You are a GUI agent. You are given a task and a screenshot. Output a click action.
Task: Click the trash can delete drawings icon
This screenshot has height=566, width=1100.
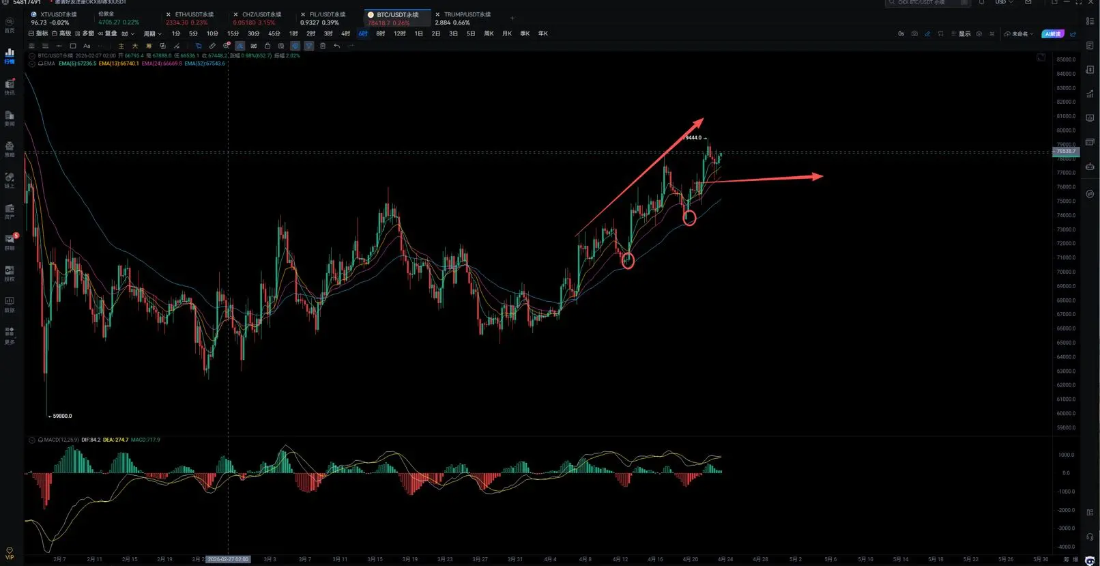tap(323, 46)
